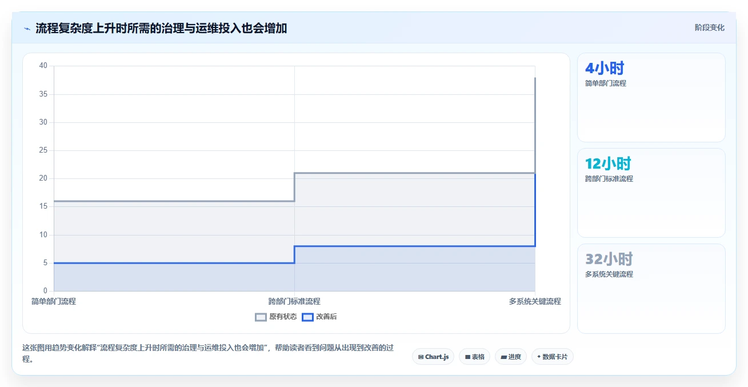Click the 0 y-axis tick label
Image resolution: width=748 pixels, height=387 pixels.
click(46, 291)
